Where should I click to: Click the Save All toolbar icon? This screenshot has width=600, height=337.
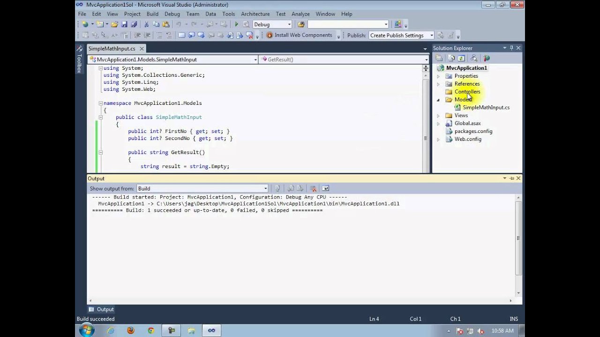(x=134, y=24)
